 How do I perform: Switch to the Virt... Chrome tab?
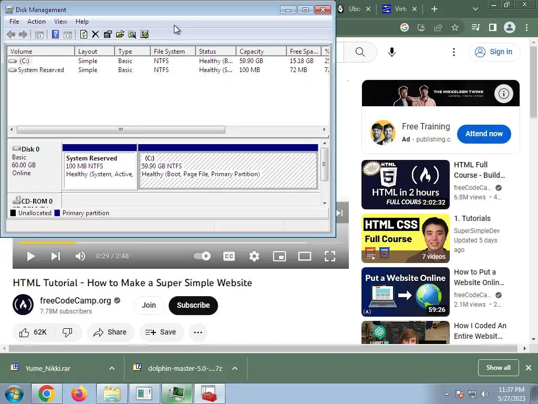coord(400,9)
